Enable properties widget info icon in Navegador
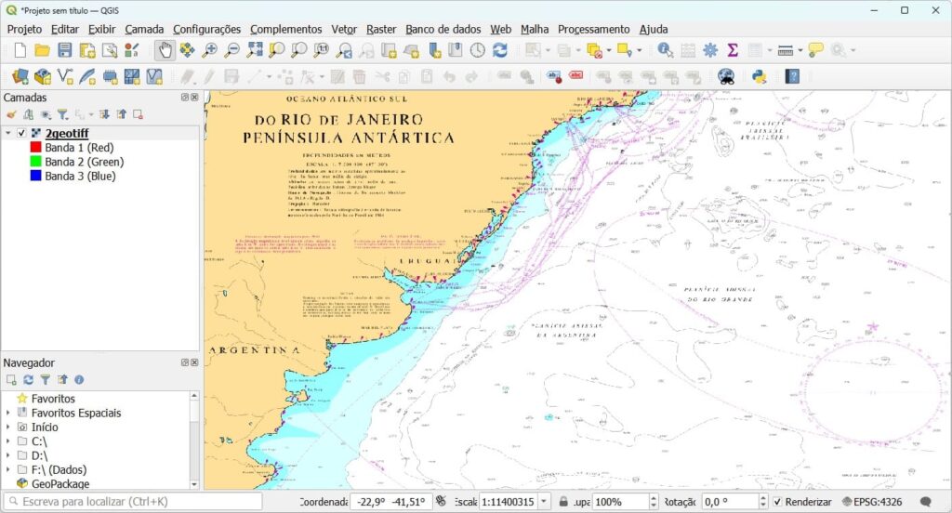 coord(79,379)
